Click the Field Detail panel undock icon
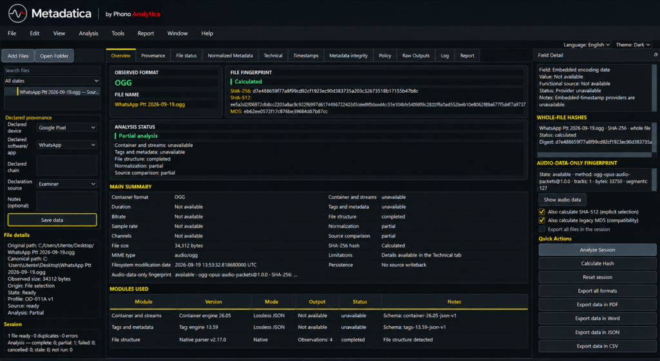The height and width of the screenshot is (361, 660). [655, 55]
